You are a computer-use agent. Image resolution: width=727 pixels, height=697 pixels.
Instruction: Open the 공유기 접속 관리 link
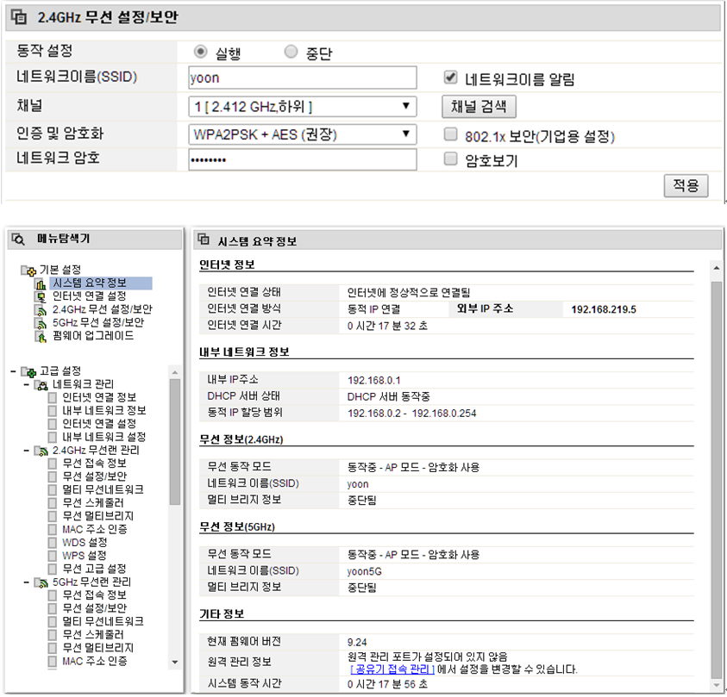(392, 669)
